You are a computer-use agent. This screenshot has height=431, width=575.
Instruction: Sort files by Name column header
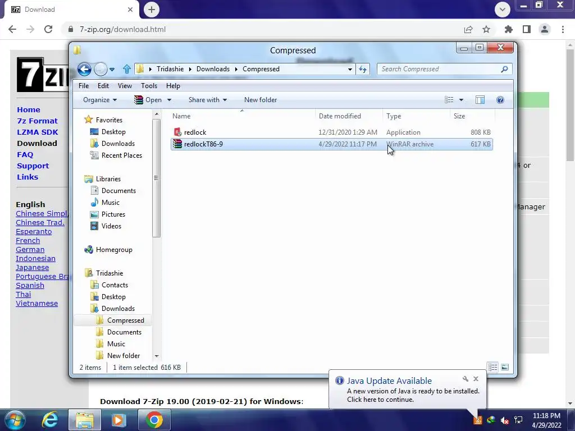pyautogui.click(x=242, y=116)
